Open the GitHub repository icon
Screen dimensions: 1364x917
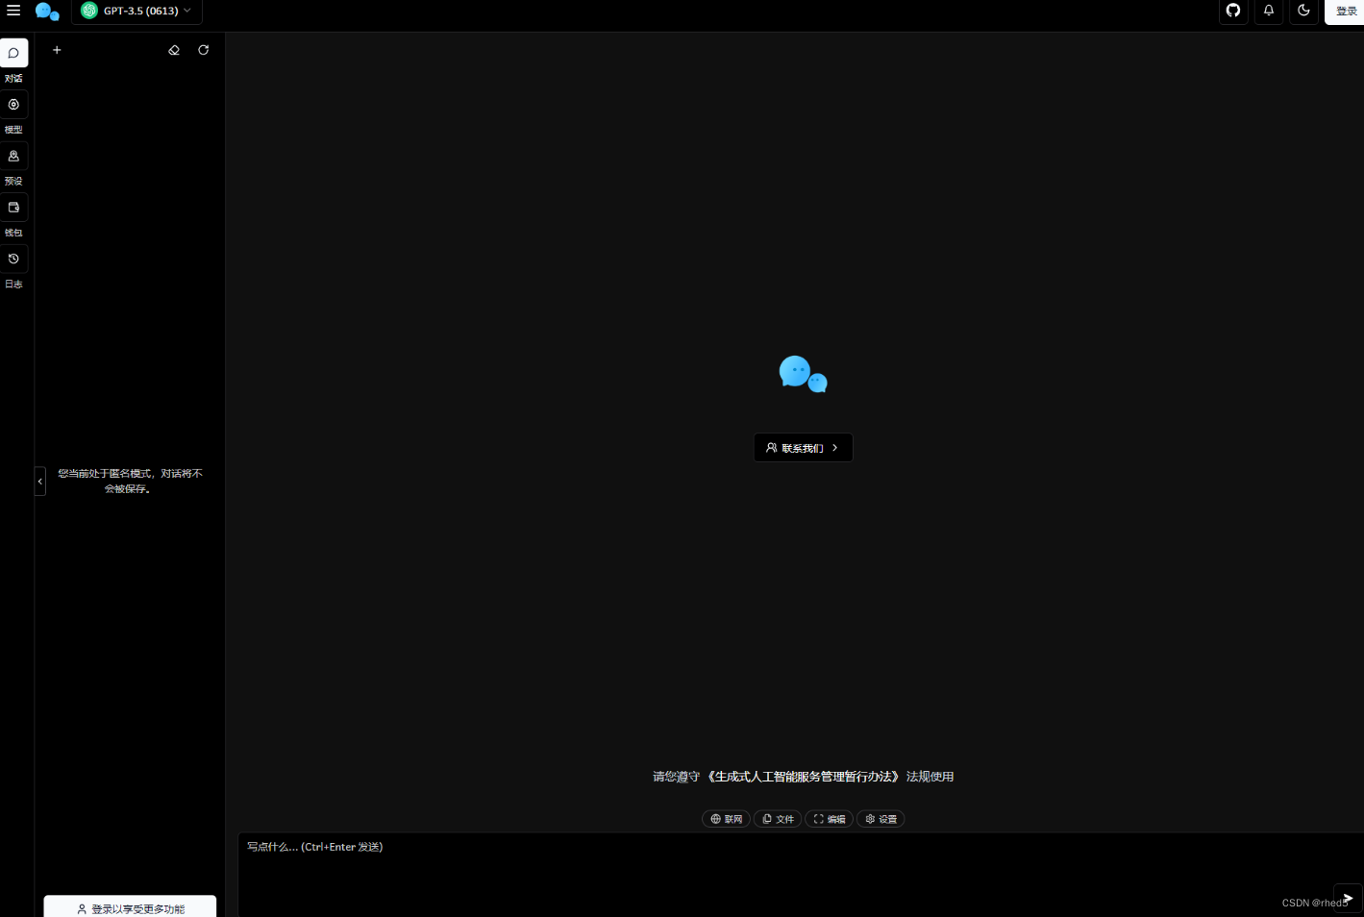(x=1233, y=12)
